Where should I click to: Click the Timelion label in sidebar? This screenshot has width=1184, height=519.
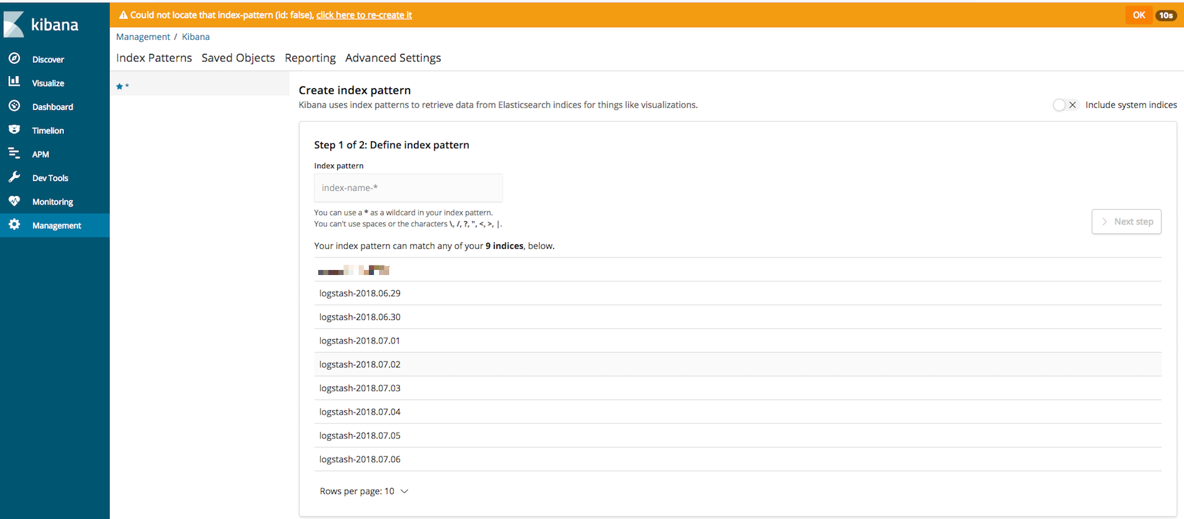click(48, 131)
